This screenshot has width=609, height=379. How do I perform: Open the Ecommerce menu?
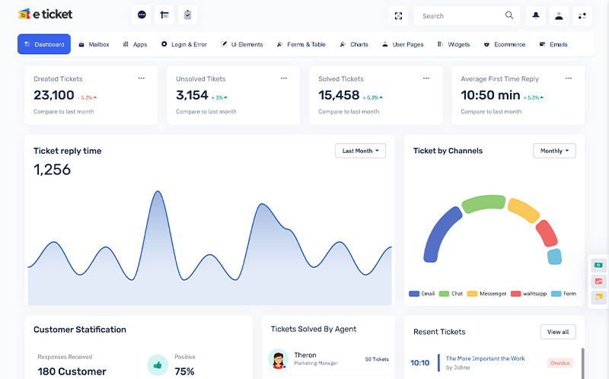(505, 44)
